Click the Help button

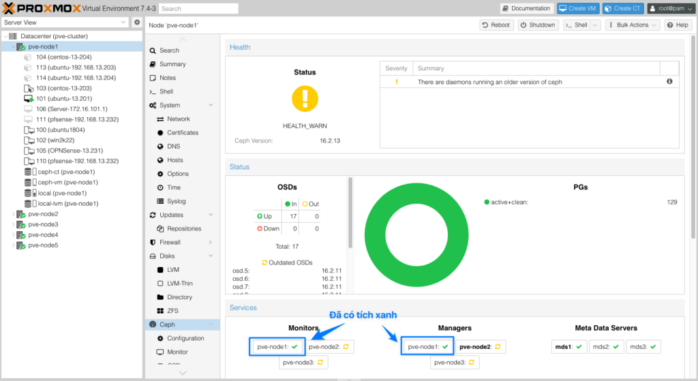tap(678, 25)
